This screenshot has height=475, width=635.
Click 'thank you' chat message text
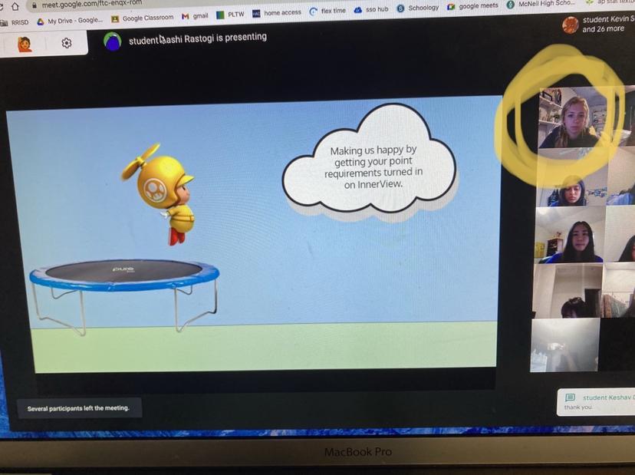coord(578,407)
